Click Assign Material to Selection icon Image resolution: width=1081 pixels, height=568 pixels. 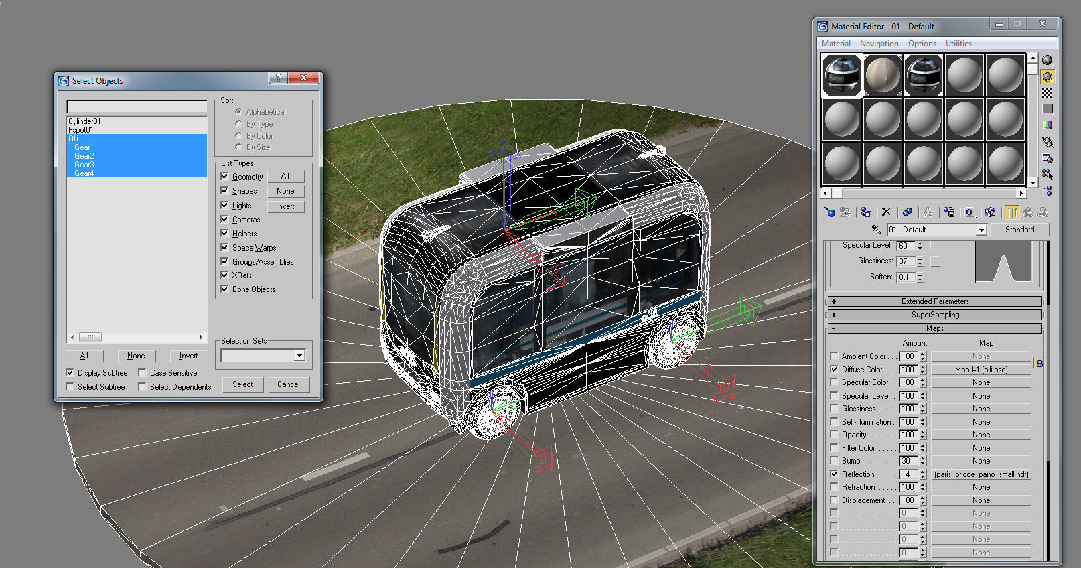pos(866,212)
